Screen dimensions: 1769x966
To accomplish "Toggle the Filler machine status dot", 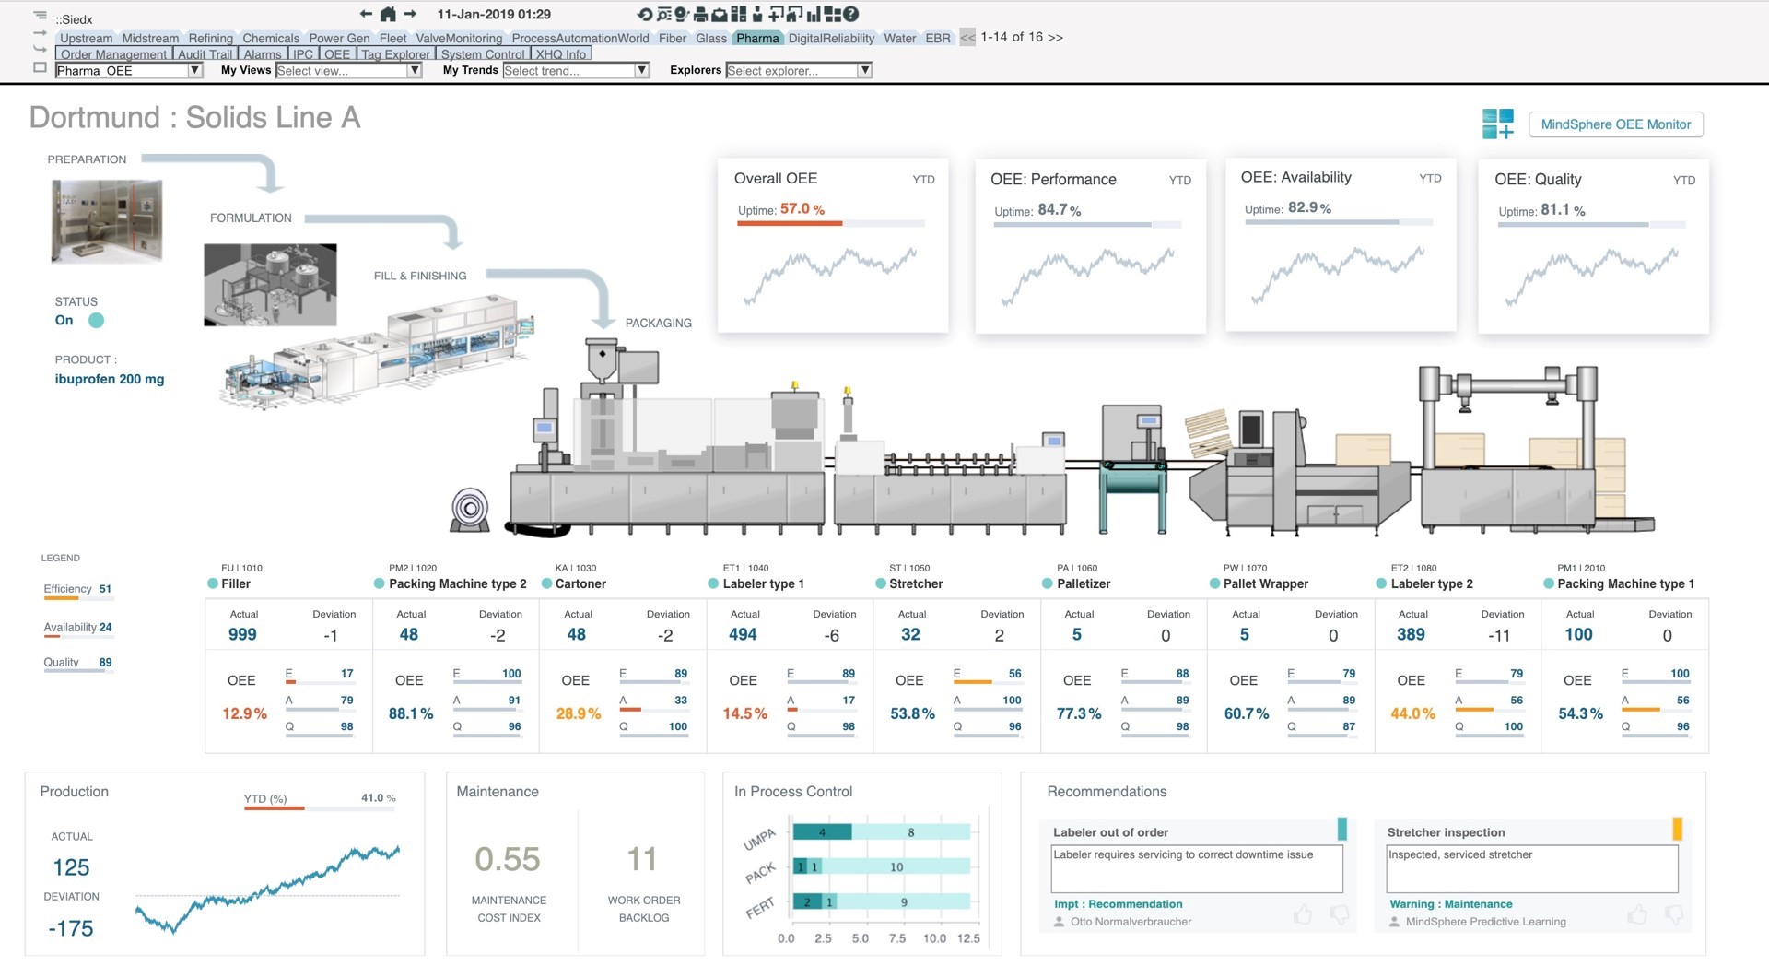I will pyautogui.click(x=213, y=583).
